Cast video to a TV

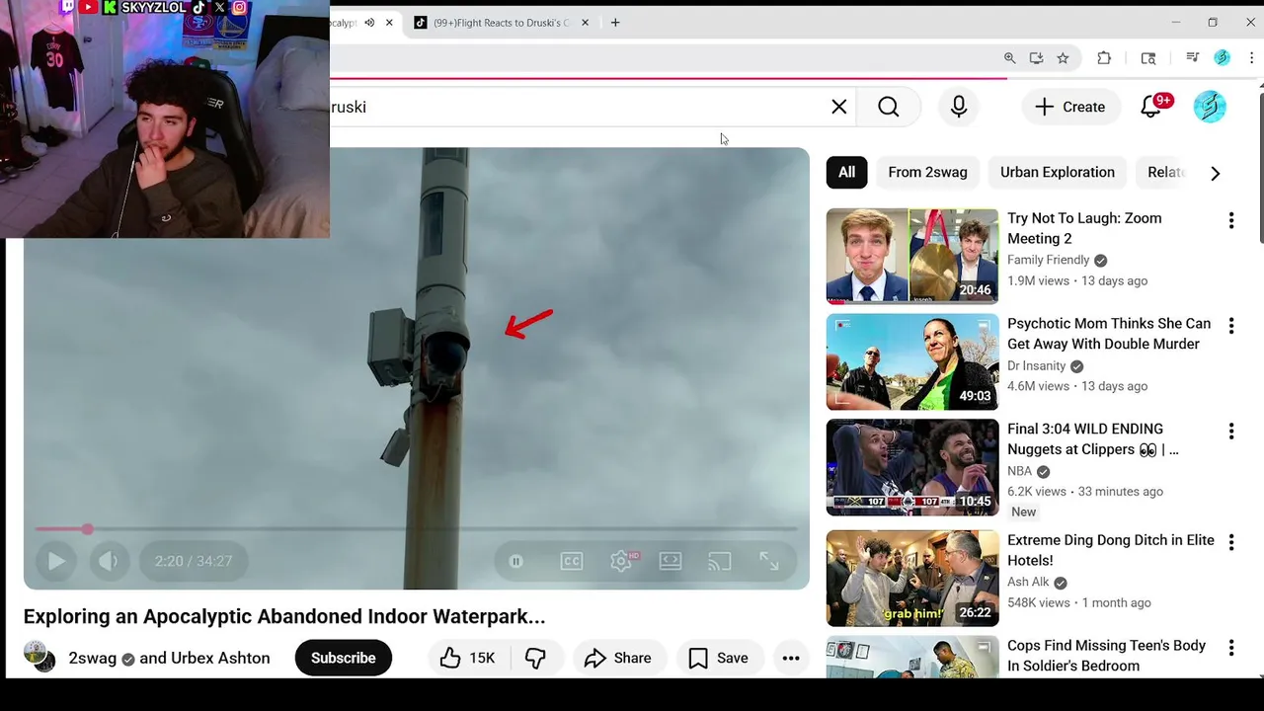(720, 561)
